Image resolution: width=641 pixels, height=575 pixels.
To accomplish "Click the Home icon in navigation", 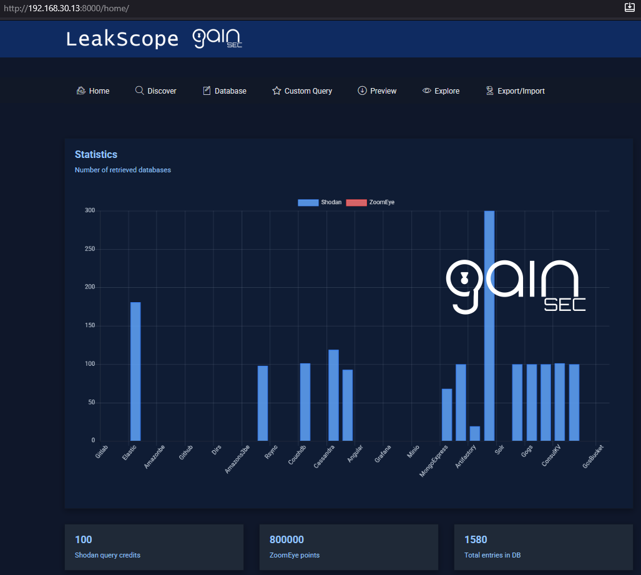I will tap(81, 91).
